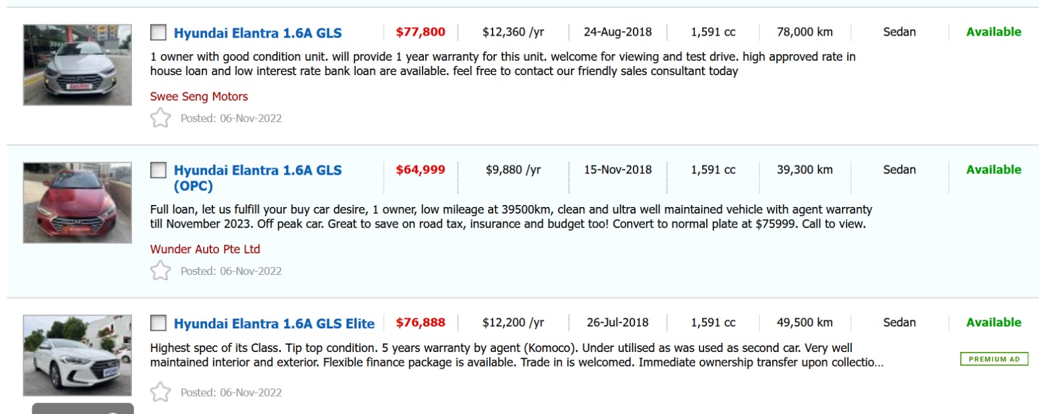Open the silver Elantra car photo
This screenshot has height=414, width=1055.
(x=77, y=65)
